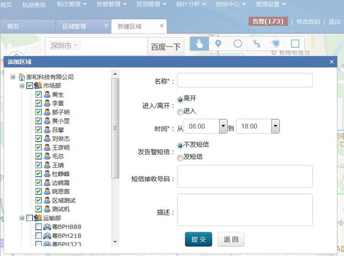Open the 08:00 start time dropdown
Image resolution: width=344 pixels, height=256 pixels.
coord(223,126)
